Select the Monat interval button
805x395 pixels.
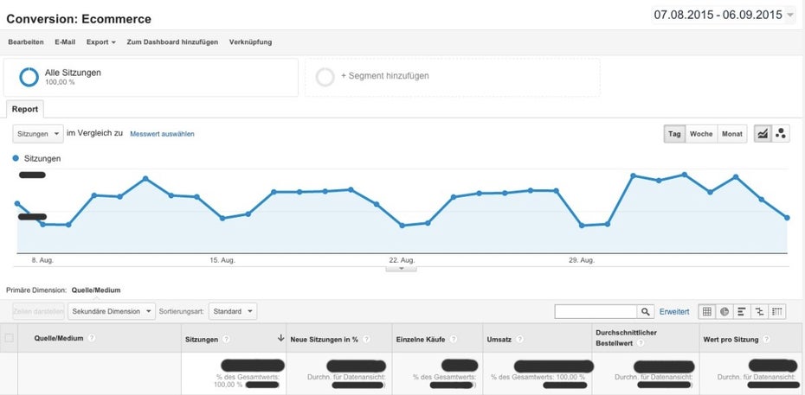pos(732,134)
